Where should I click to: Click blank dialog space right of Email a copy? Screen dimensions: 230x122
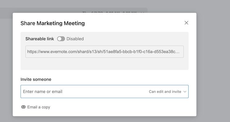tap(123, 107)
